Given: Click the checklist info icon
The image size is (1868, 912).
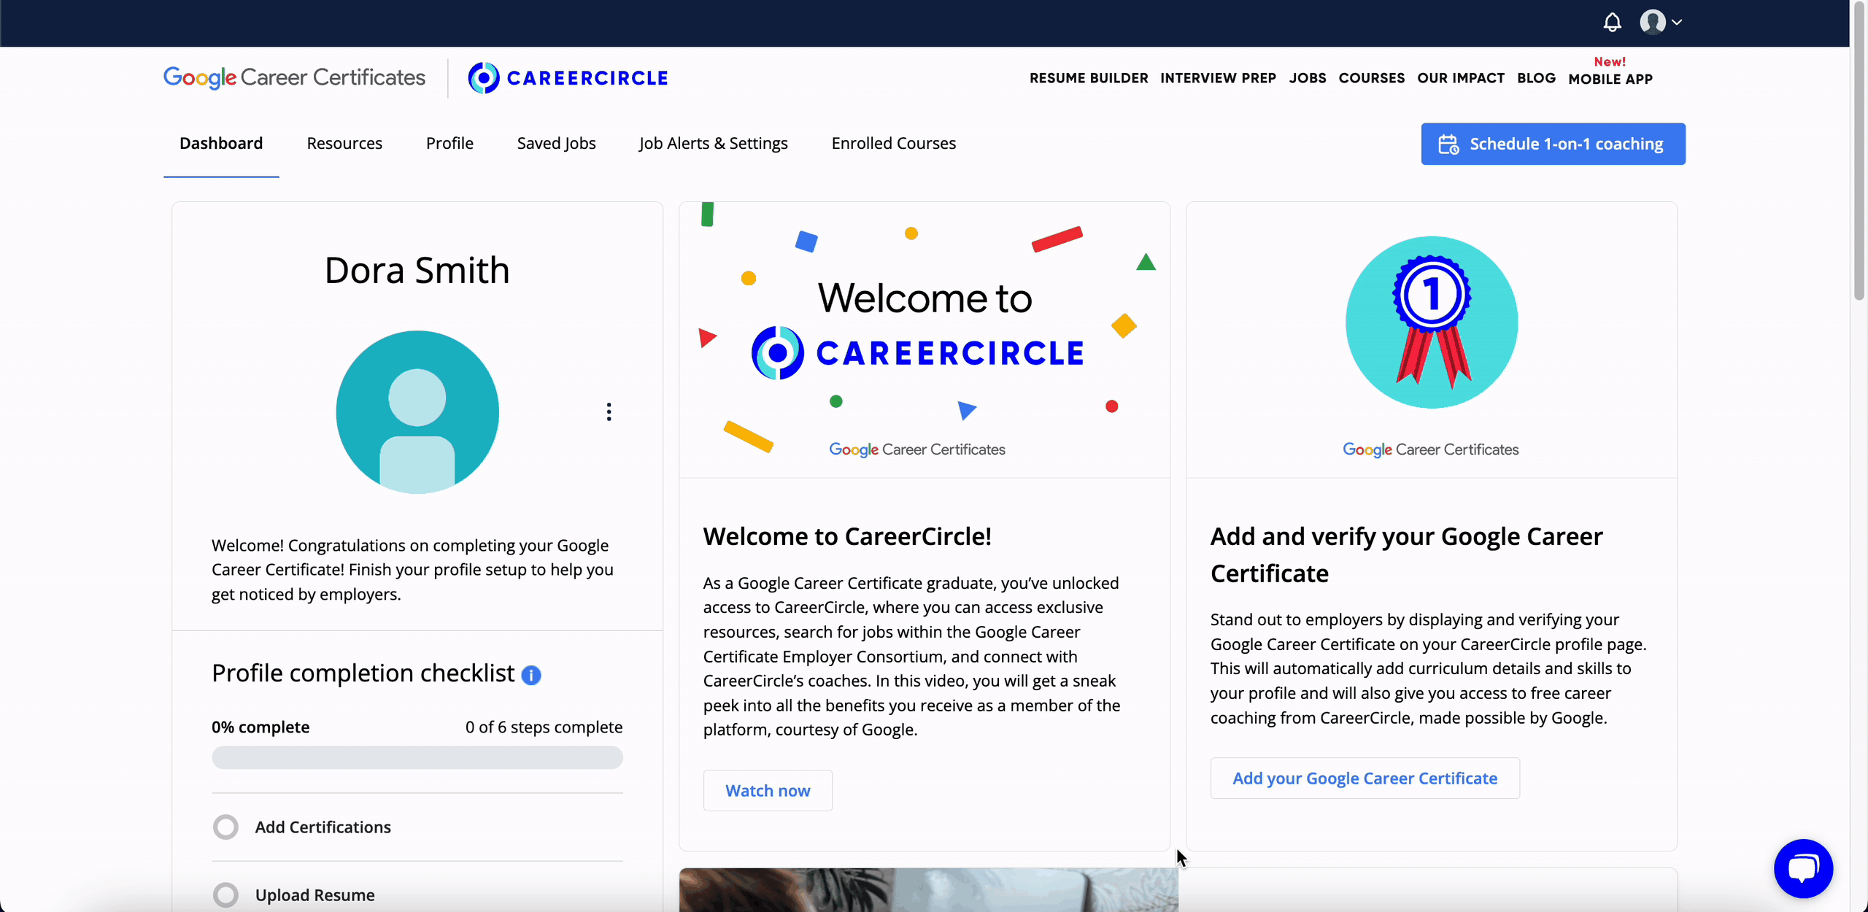Looking at the screenshot, I should coord(531,676).
